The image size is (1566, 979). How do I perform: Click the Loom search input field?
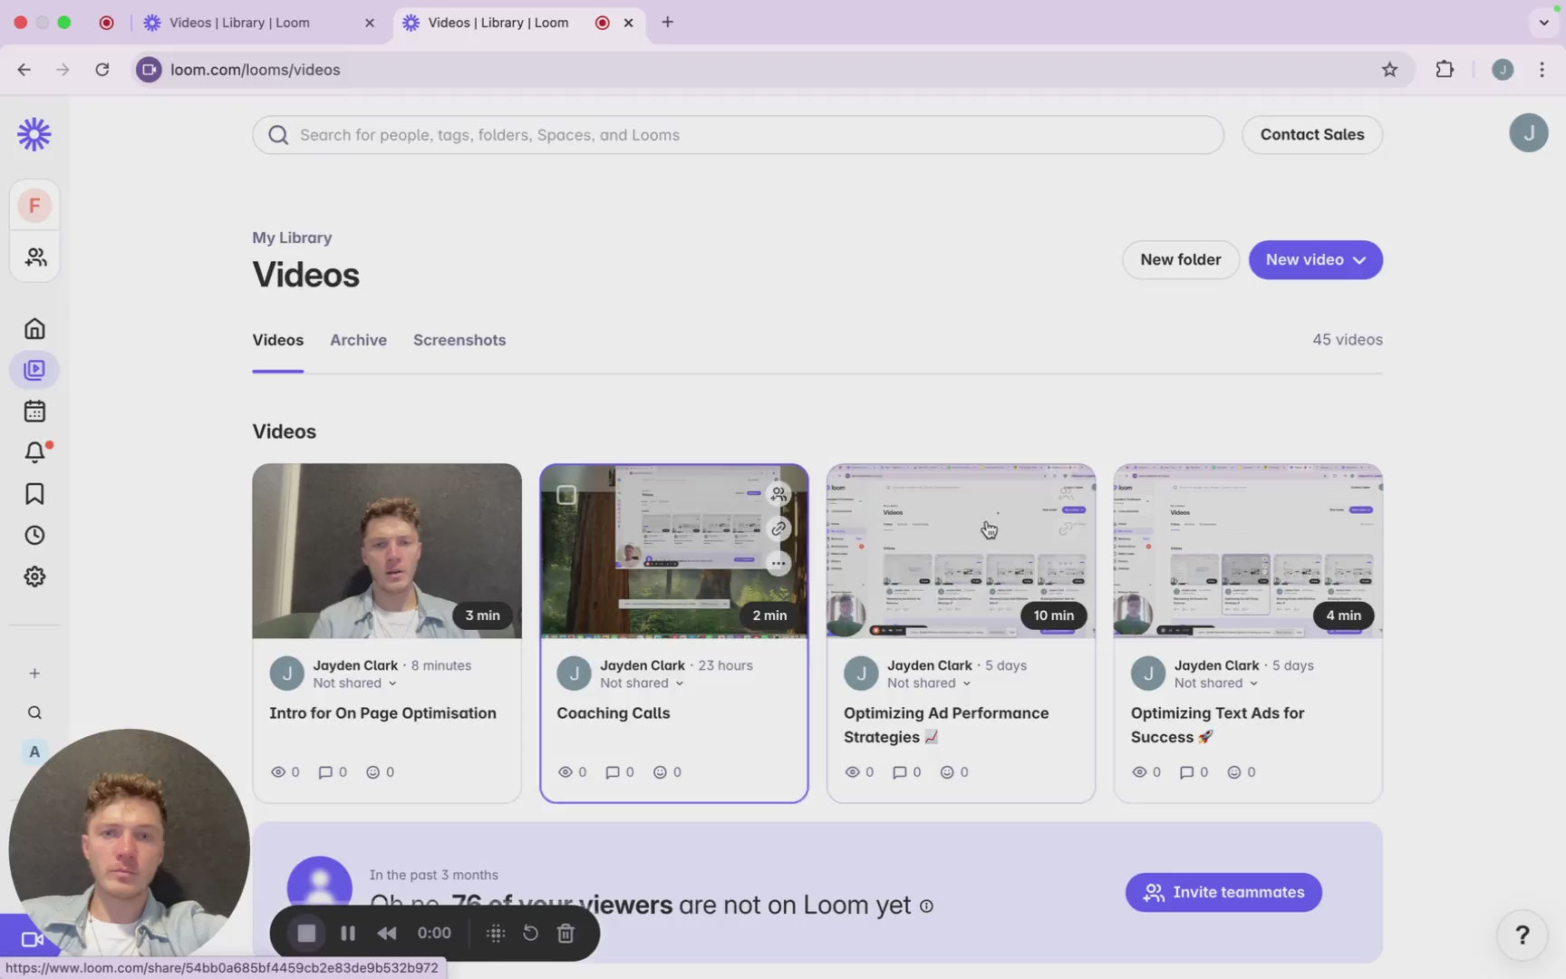coord(737,135)
